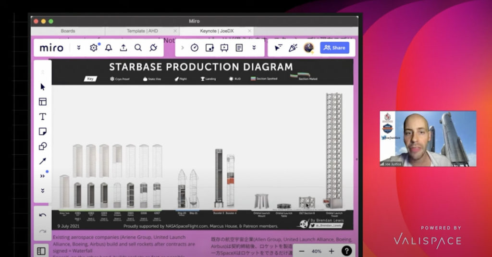
Task: Click the blue Share button
Action: pos(334,48)
